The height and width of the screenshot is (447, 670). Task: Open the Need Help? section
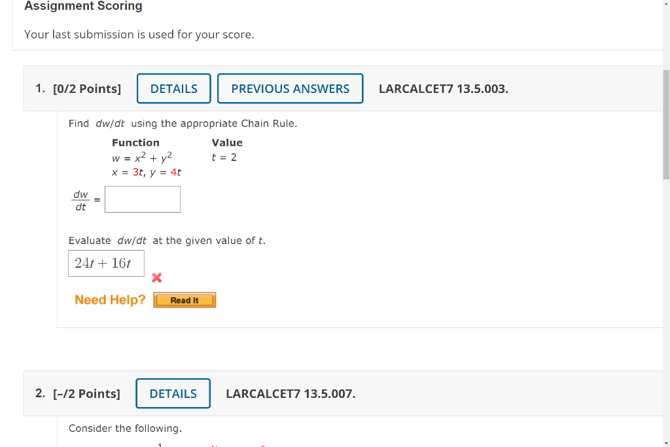point(109,299)
